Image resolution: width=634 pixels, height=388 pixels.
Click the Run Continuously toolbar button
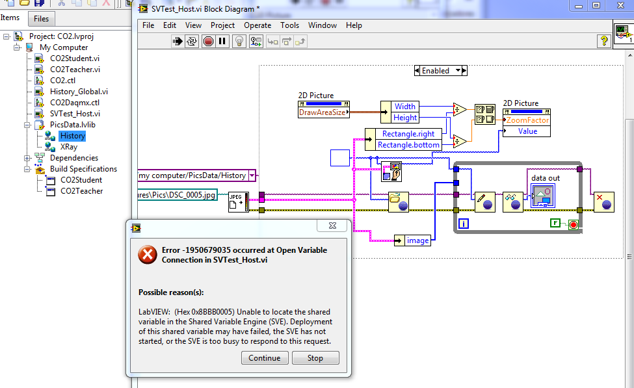[192, 41]
